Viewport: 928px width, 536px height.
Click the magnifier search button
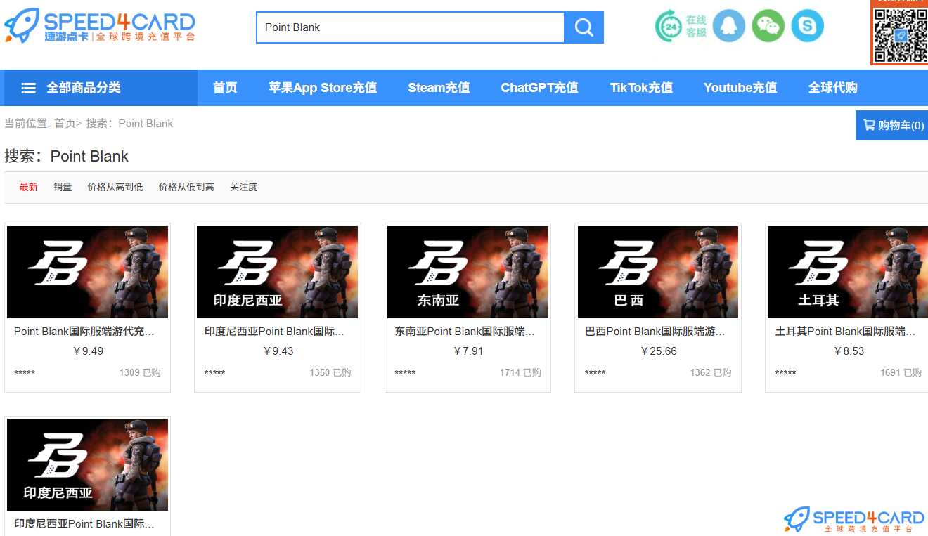[584, 27]
